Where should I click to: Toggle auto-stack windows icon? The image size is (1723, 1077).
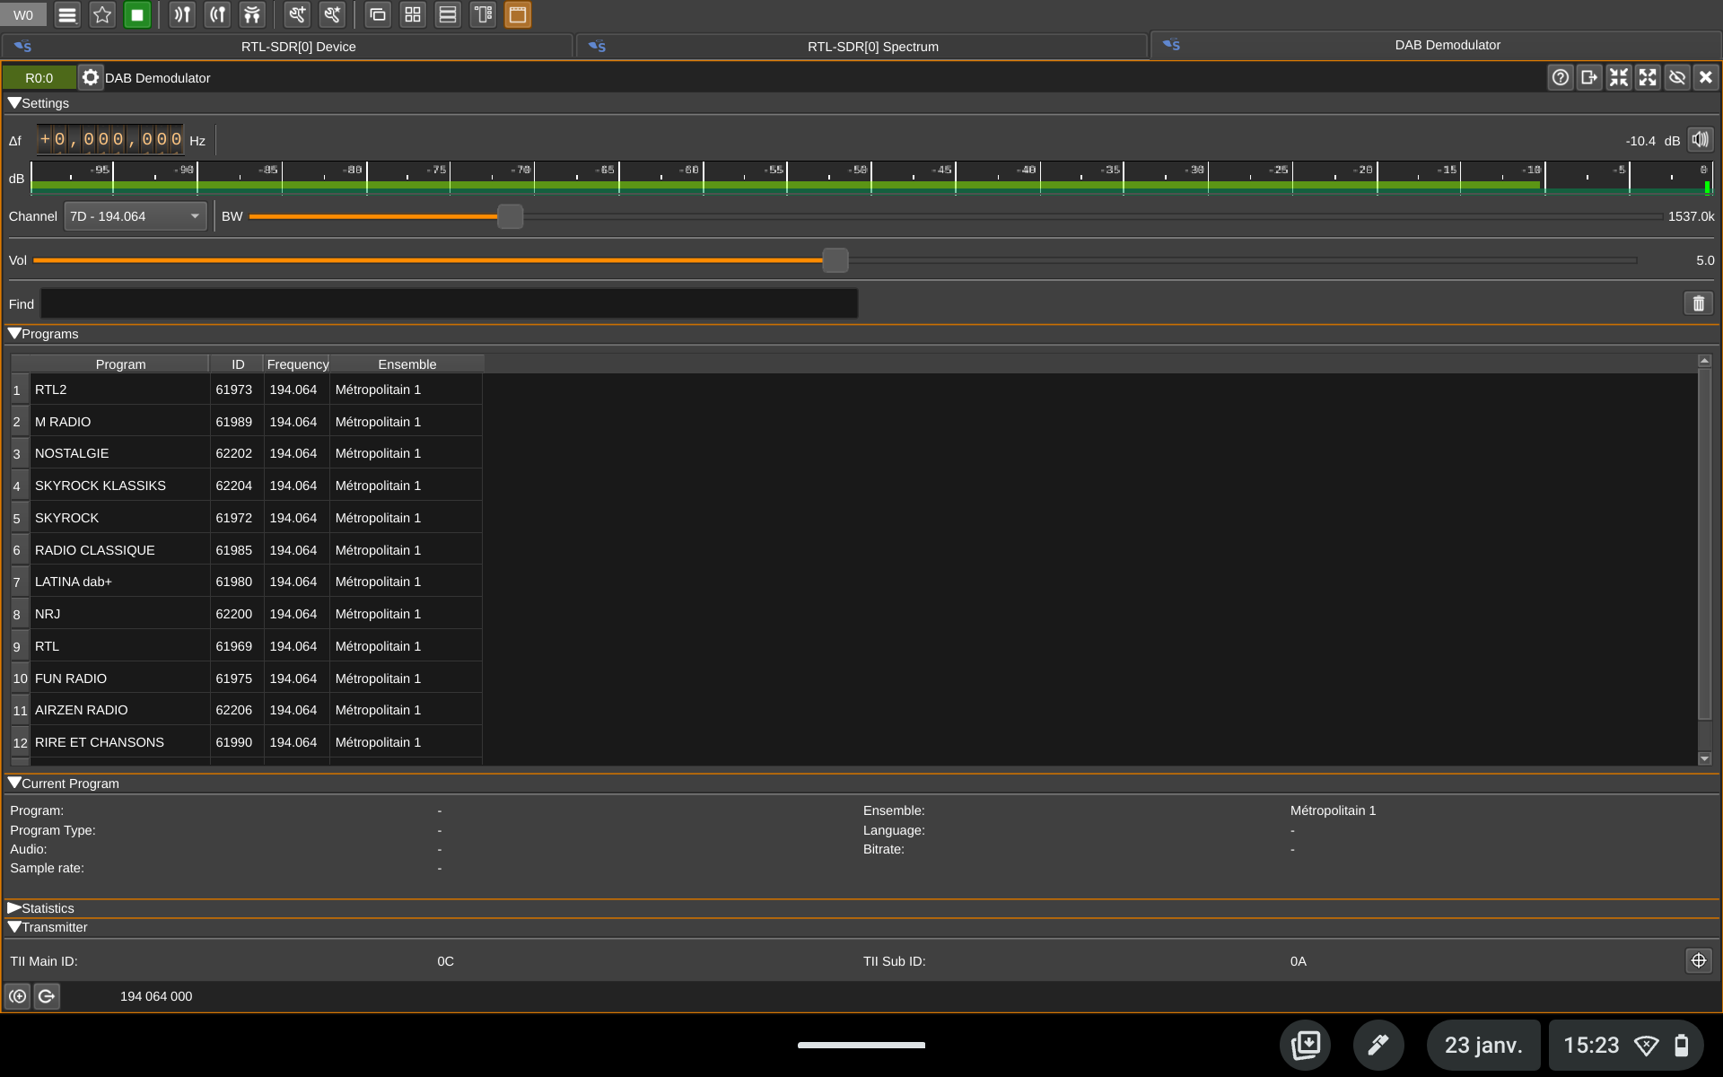point(483,14)
